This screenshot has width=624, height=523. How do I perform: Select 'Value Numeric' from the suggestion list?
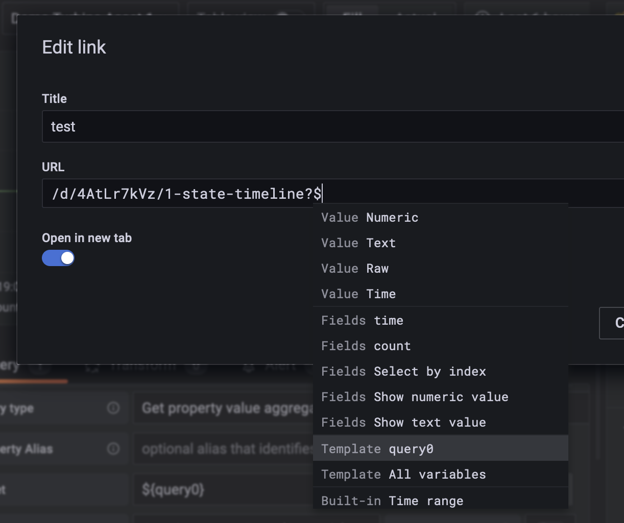[440, 218]
